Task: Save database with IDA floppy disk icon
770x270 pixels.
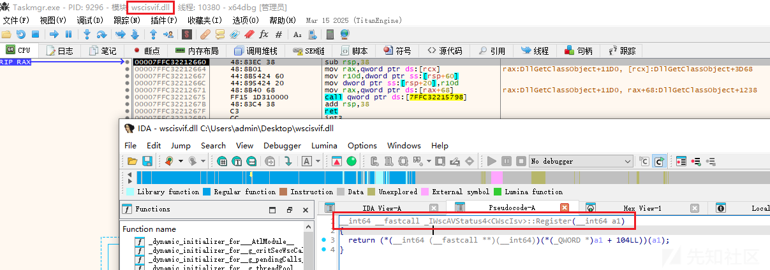Action: click(147, 161)
